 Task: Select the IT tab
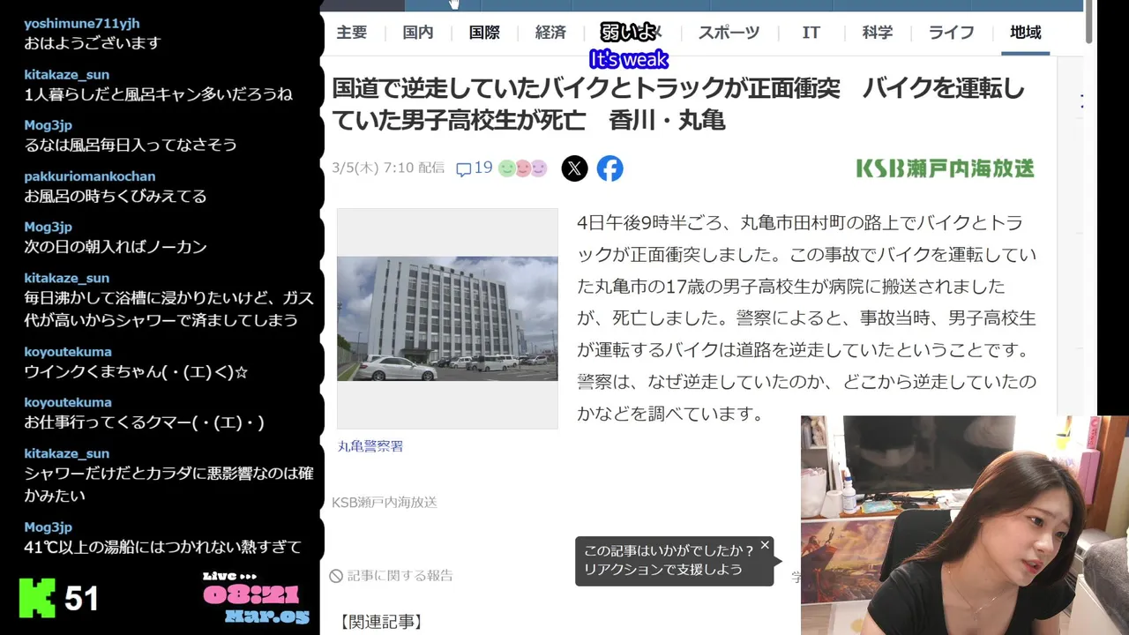pyautogui.click(x=811, y=33)
